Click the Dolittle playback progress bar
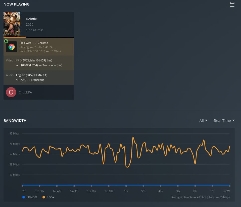 click(39, 38)
